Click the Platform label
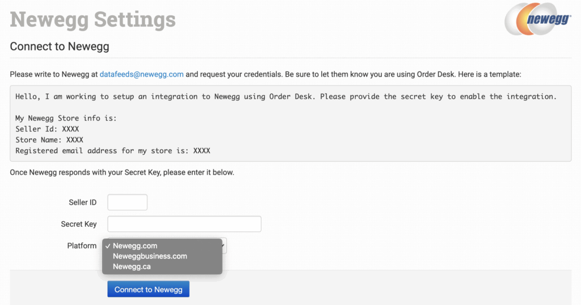The width and height of the screenshot is (581, 305). tap(82, 246)
